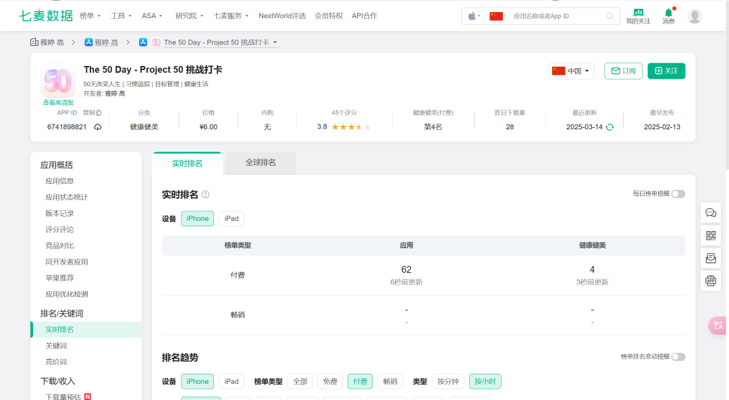
Task: Open 下载量预估 in sidebar
Action: (x=63, y=397)
